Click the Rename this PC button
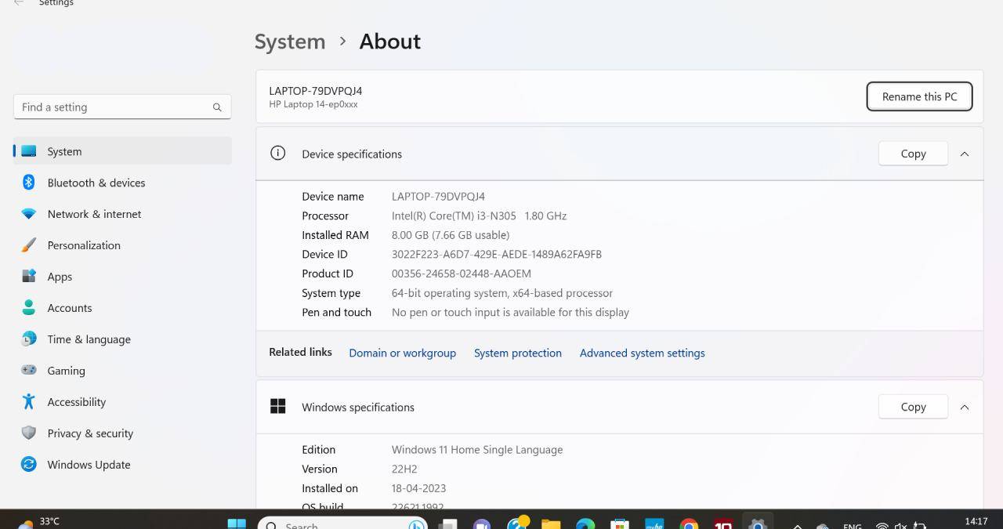The image size is (1003, 529). [919, 97]
